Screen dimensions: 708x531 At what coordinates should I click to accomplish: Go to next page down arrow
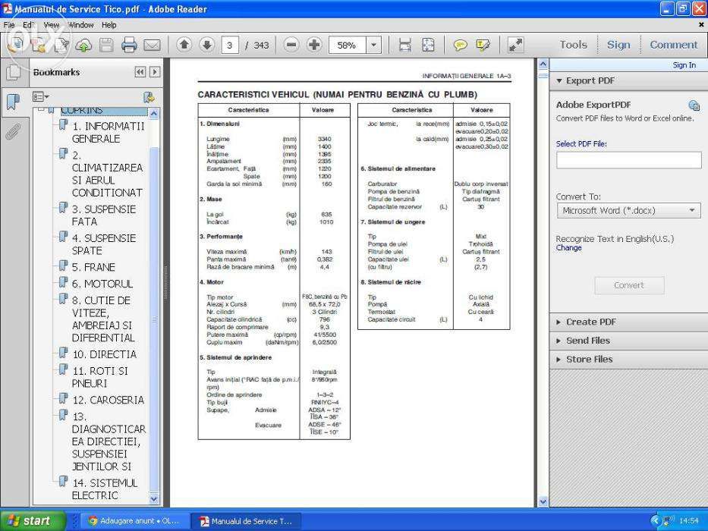(207, 45)
